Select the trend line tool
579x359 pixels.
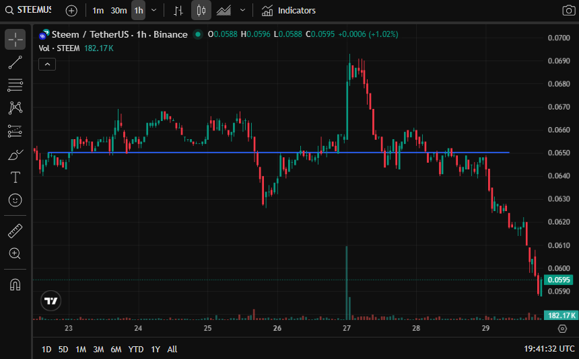tap(15, 63)
